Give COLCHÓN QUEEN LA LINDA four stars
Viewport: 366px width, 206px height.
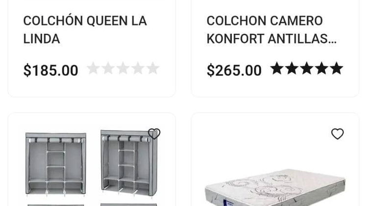138,69
